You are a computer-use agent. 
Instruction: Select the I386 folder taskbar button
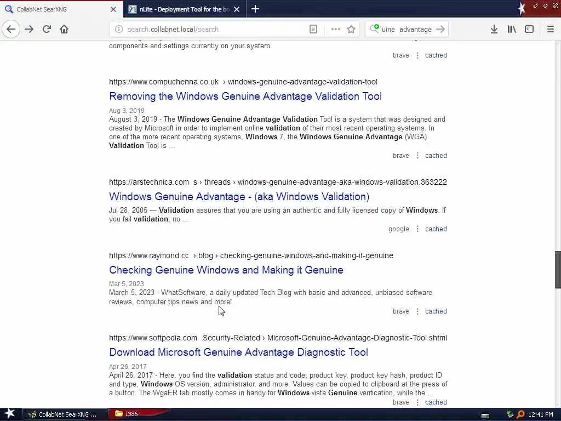tap(139, 414)
